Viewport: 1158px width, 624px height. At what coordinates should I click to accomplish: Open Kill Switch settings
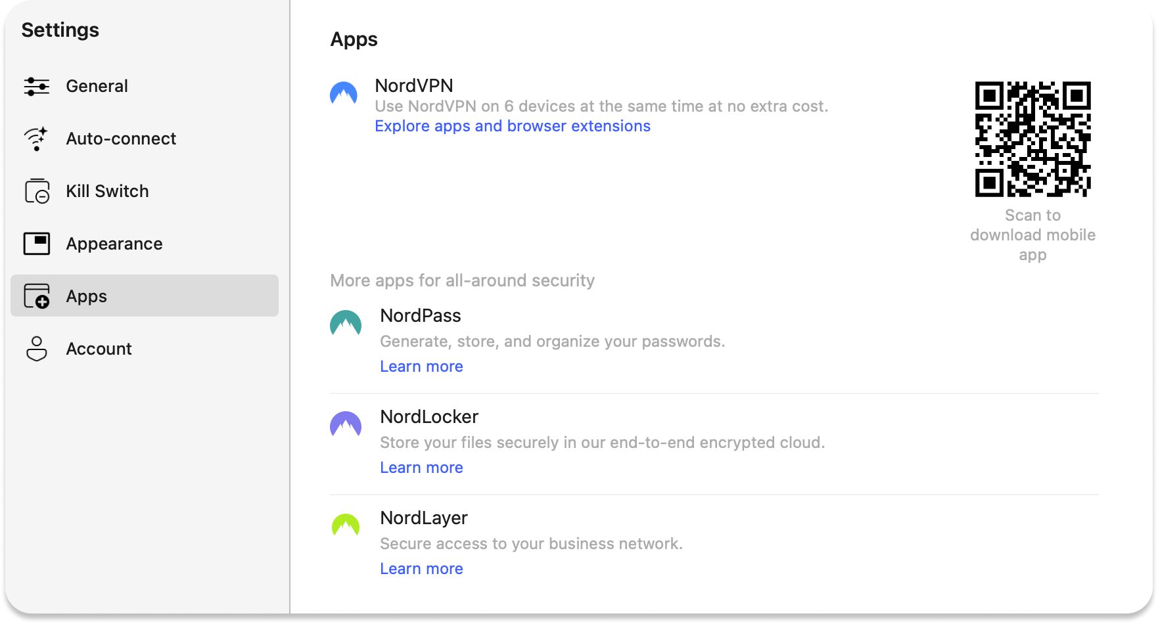(107, 191)
